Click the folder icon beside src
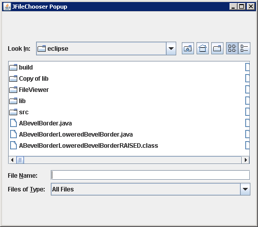 tap(13, 112)
